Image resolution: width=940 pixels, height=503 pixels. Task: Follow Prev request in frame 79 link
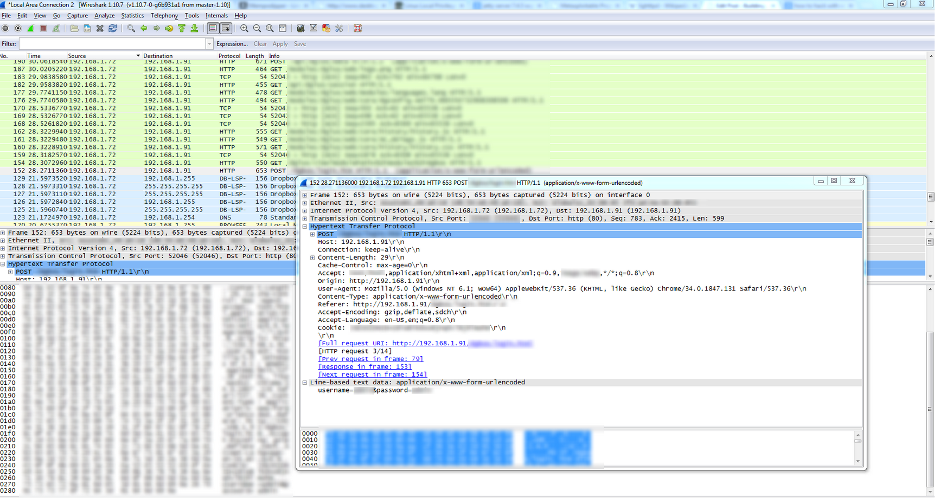click(370, 359)
